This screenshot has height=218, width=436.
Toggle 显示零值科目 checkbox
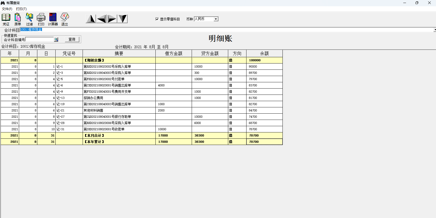click(157, 19)
